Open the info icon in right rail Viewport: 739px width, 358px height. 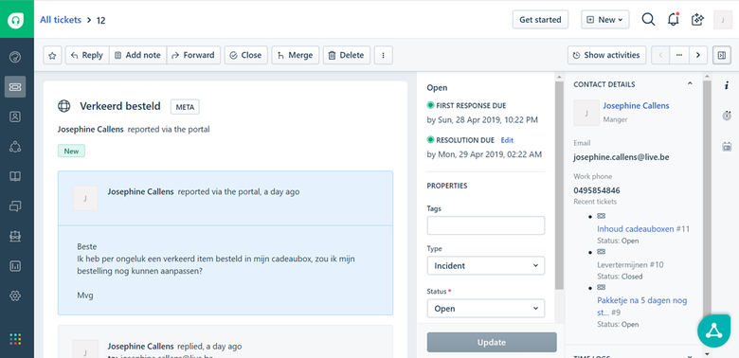[727, 85]
